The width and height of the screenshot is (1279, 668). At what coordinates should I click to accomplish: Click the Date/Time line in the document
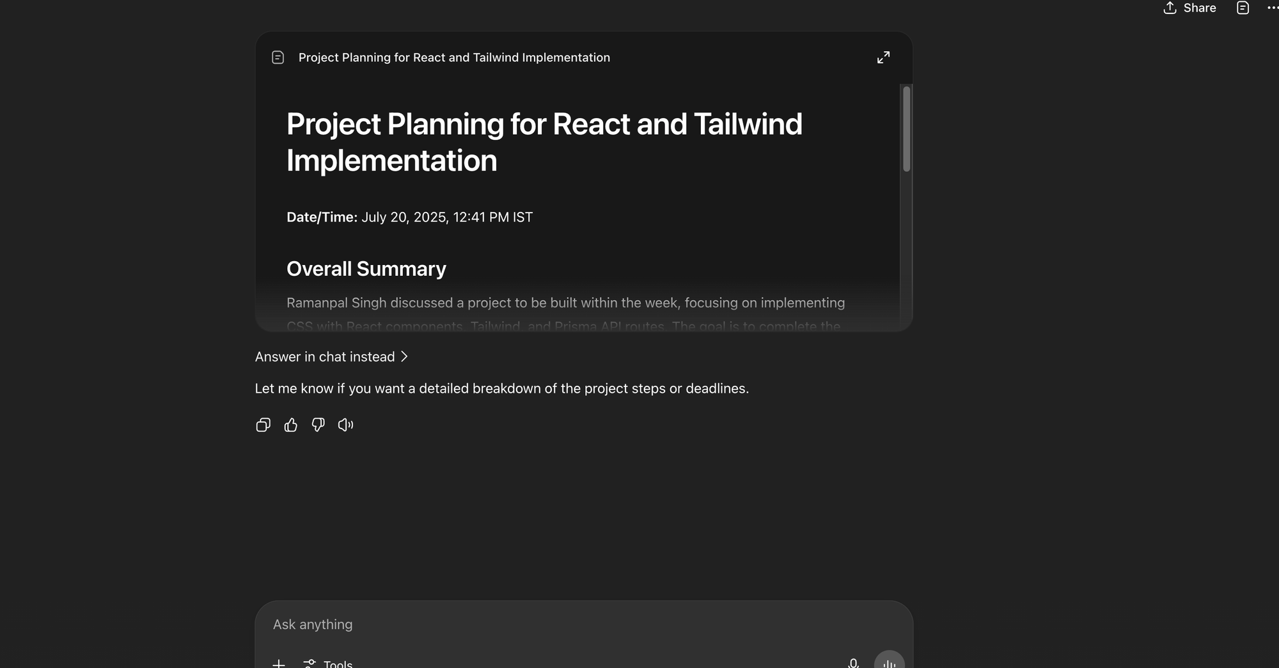pyautogui.click(x=409, y=217)
